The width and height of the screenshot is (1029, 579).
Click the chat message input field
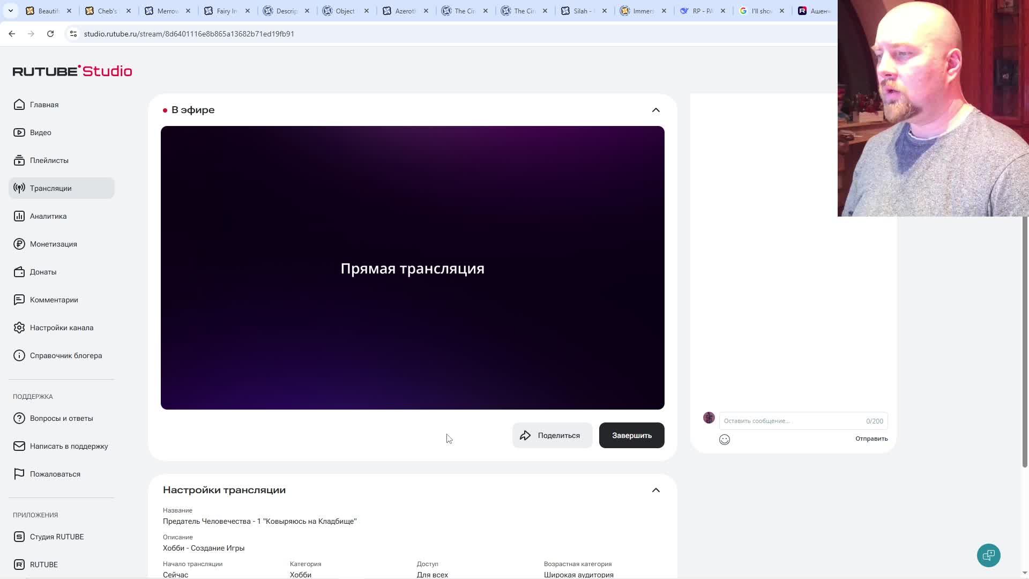(791, 421)
